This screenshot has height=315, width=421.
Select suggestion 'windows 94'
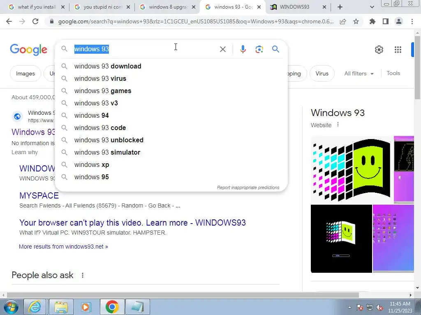coord(171,115)
